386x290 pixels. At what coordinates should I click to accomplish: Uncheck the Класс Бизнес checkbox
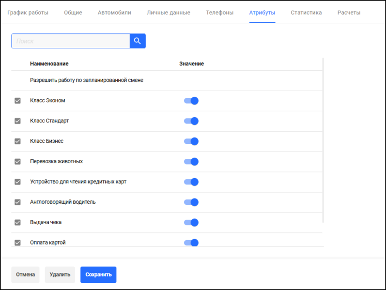click(x=17, y=141)
